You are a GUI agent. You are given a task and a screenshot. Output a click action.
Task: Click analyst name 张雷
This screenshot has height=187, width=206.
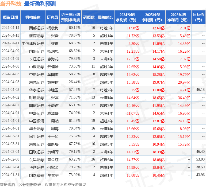(55, 36)
